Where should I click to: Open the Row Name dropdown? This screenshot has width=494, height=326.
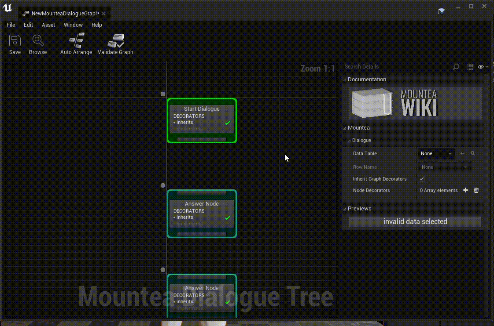(x=444, y=167)
